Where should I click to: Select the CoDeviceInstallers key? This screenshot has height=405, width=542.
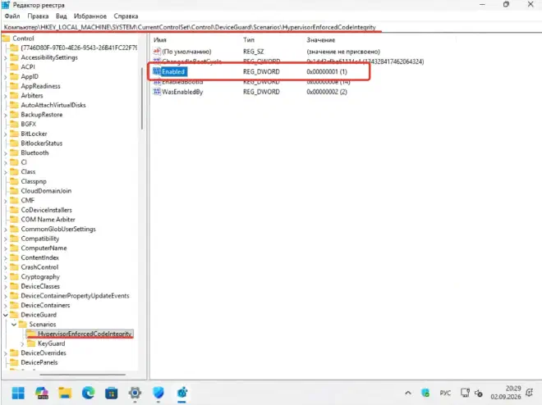pos(46,210)
